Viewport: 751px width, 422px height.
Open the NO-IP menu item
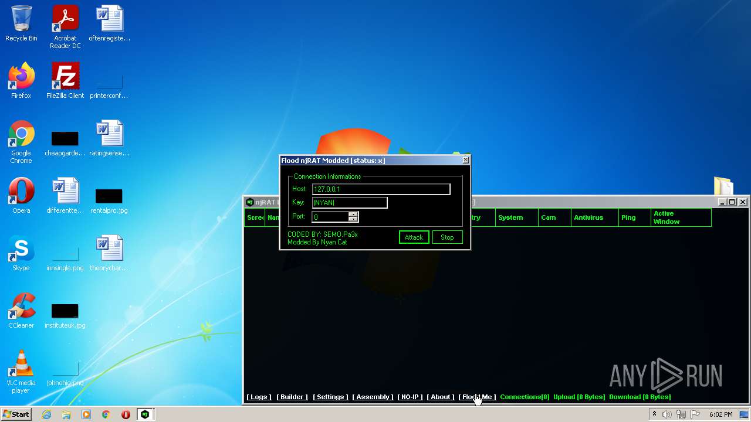(410, 397)
